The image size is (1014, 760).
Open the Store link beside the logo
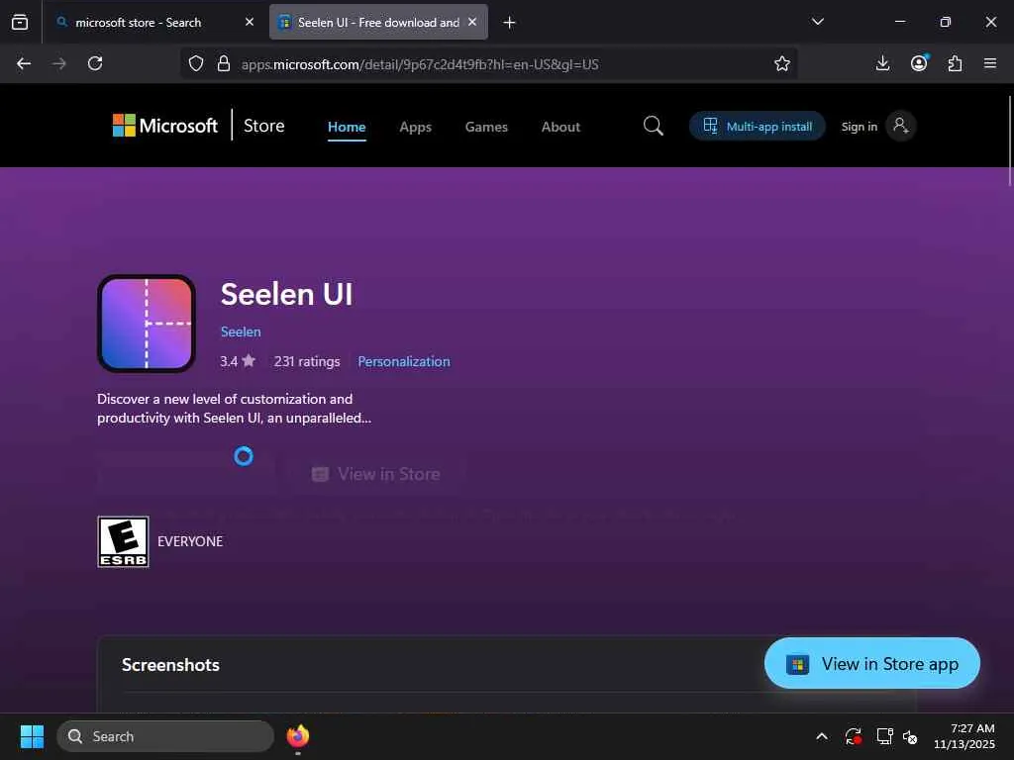click(x=263, y=126)
